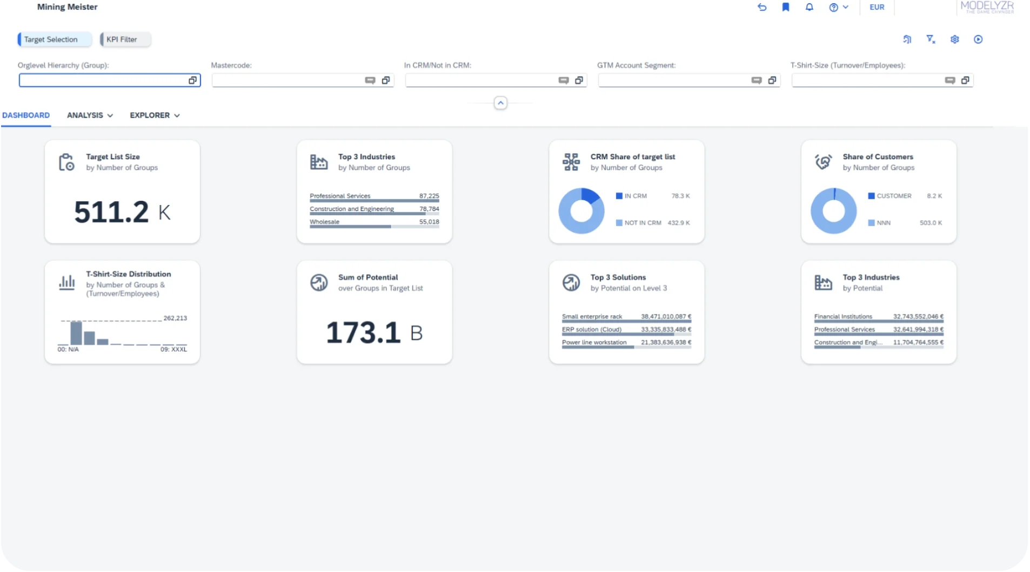Clear filters using the filter-x icon
Image resolution: width=1030 pixels, height=572 pixels.
tap(931, 39)
